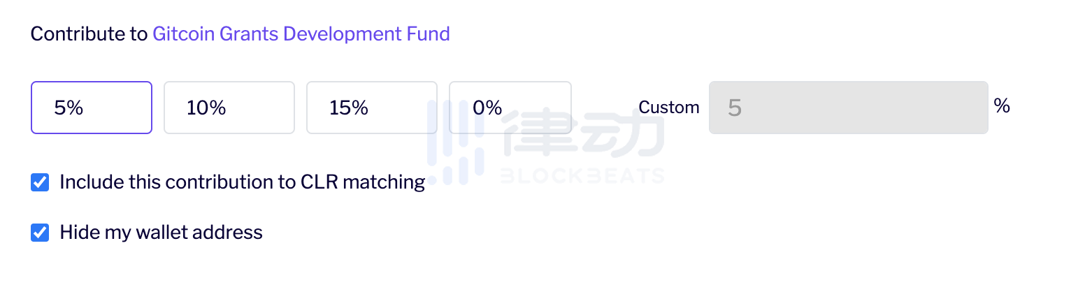Uncheck the Hide my wallet address checkbox
The height and width of the screenshot is (285, 1092).
click(x=40, y=233)
